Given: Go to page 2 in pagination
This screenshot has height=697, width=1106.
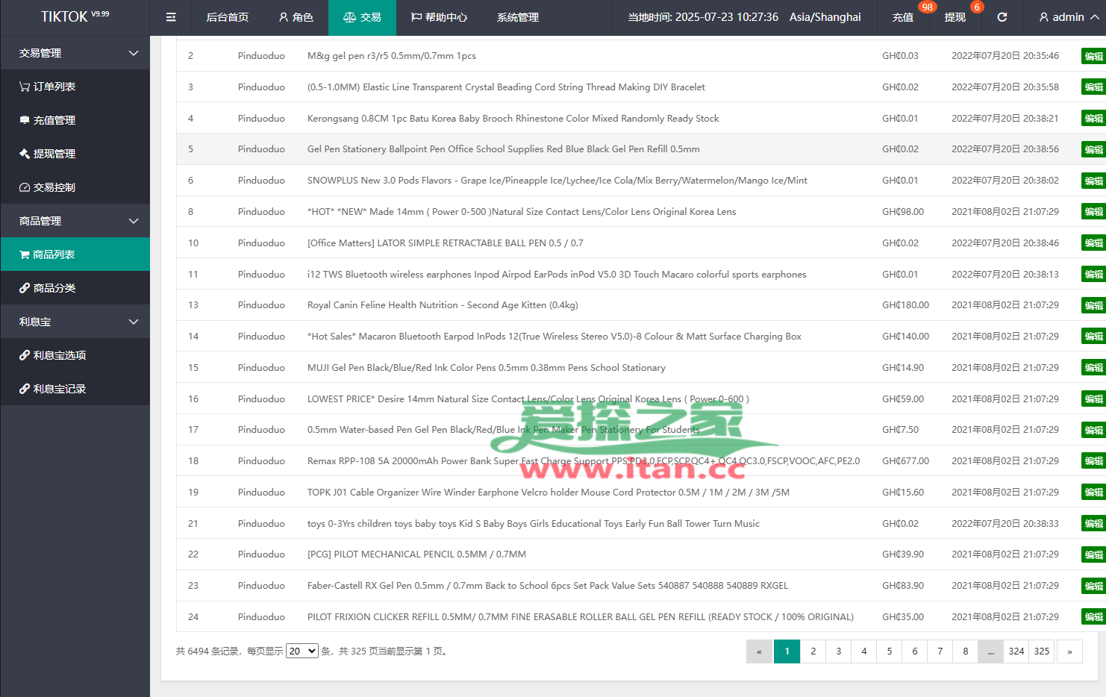Looking at the screenshot, I should [813, 651].
